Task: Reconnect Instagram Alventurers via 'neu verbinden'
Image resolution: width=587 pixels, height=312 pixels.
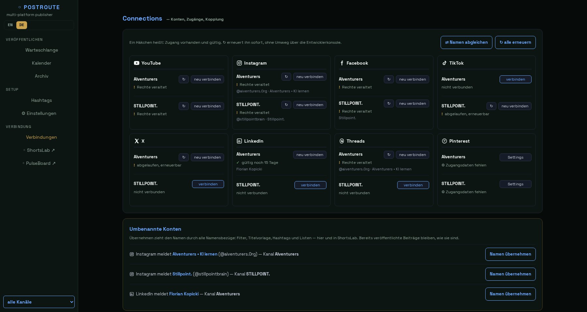Action: (x=310, y=77)
